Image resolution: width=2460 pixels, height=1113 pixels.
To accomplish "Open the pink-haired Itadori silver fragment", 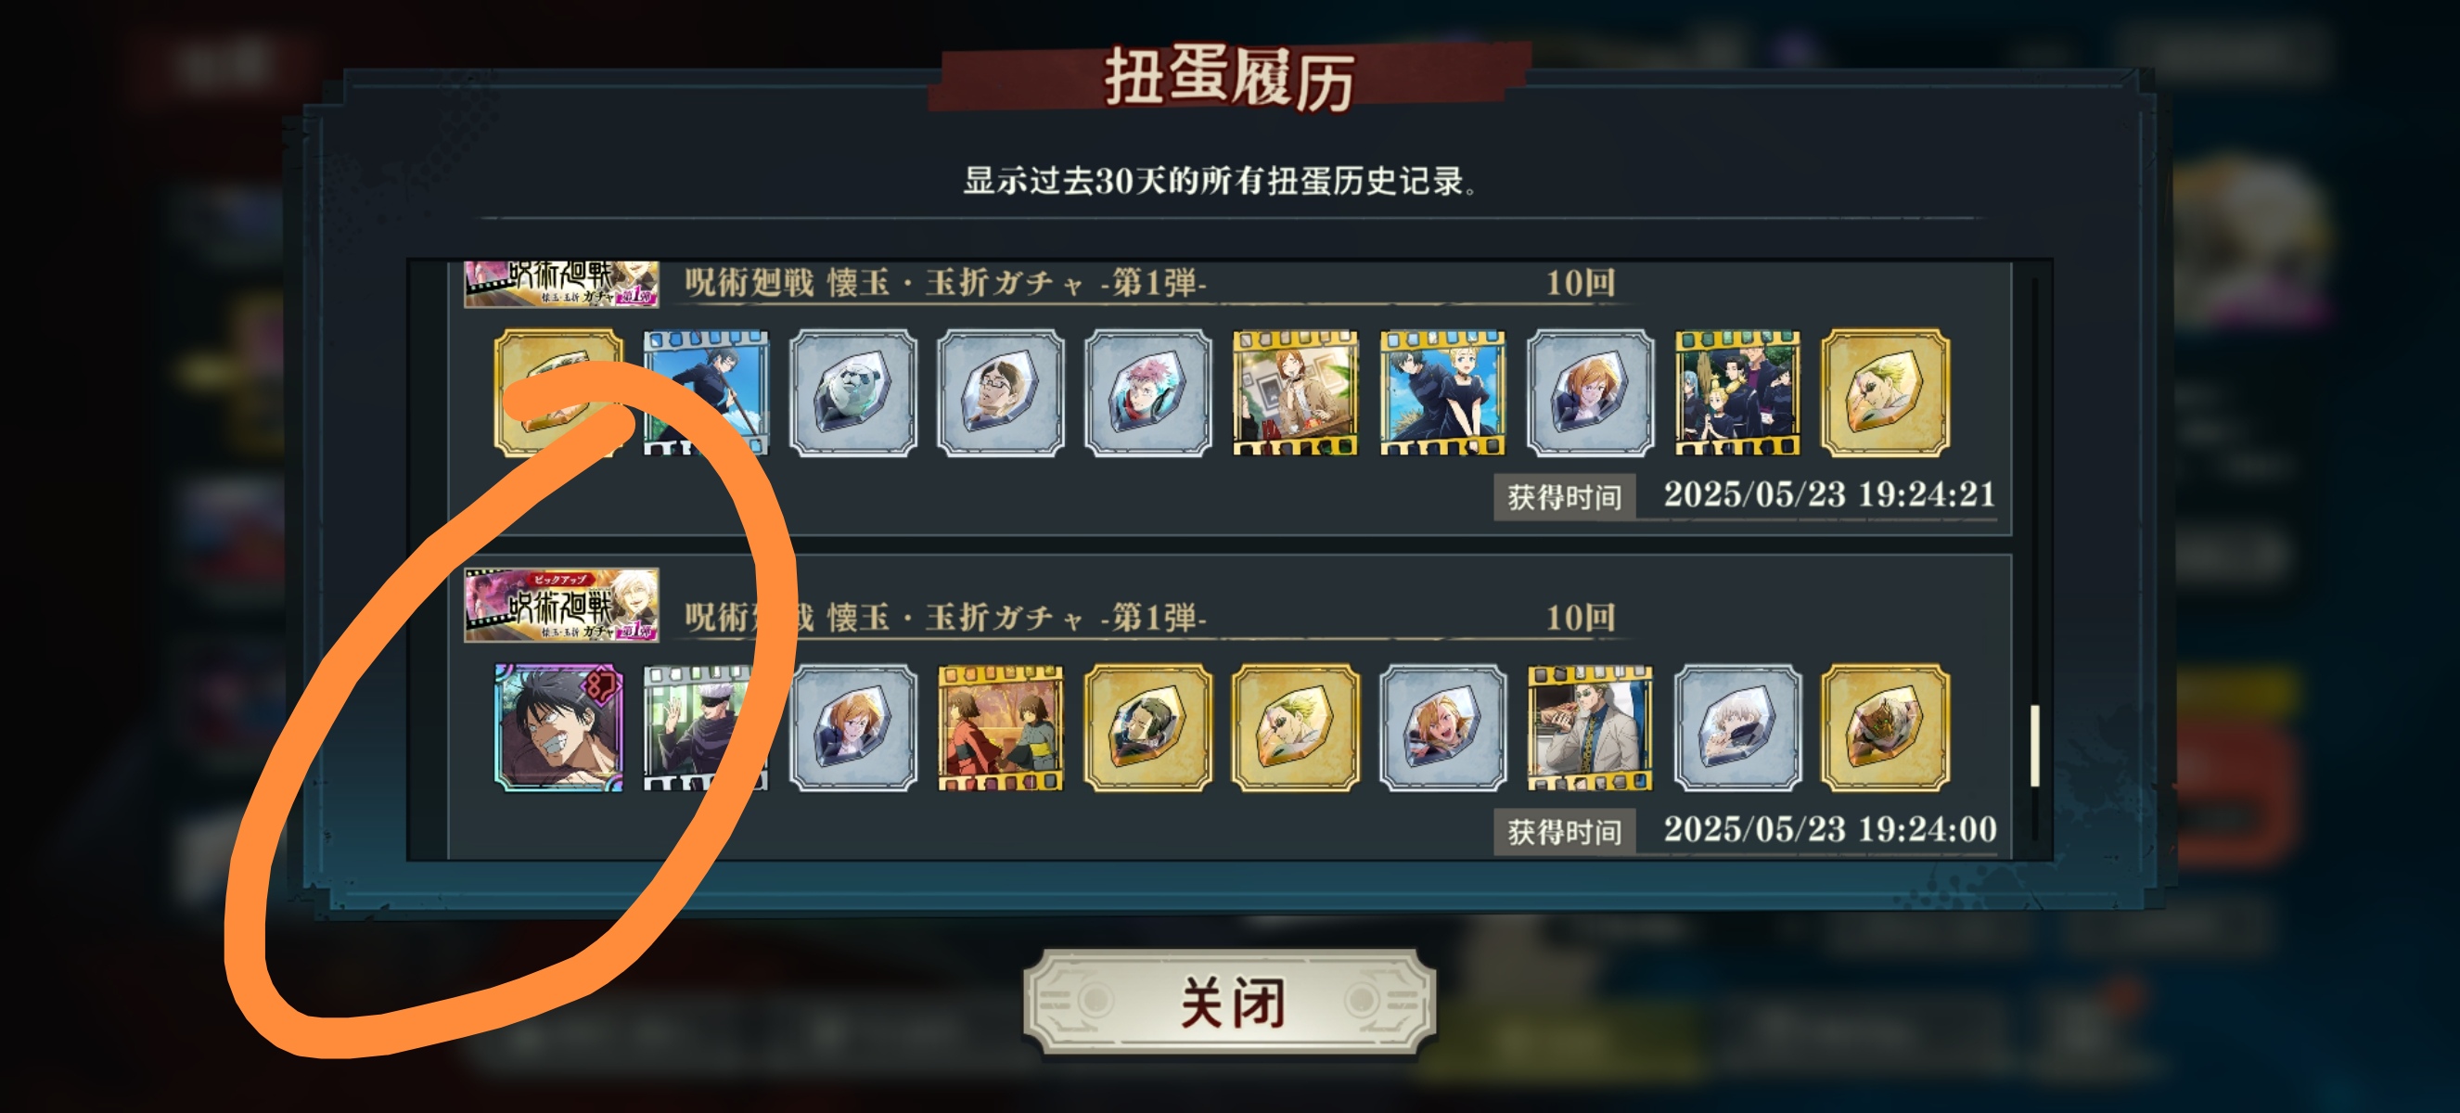I will point(1147,392).
